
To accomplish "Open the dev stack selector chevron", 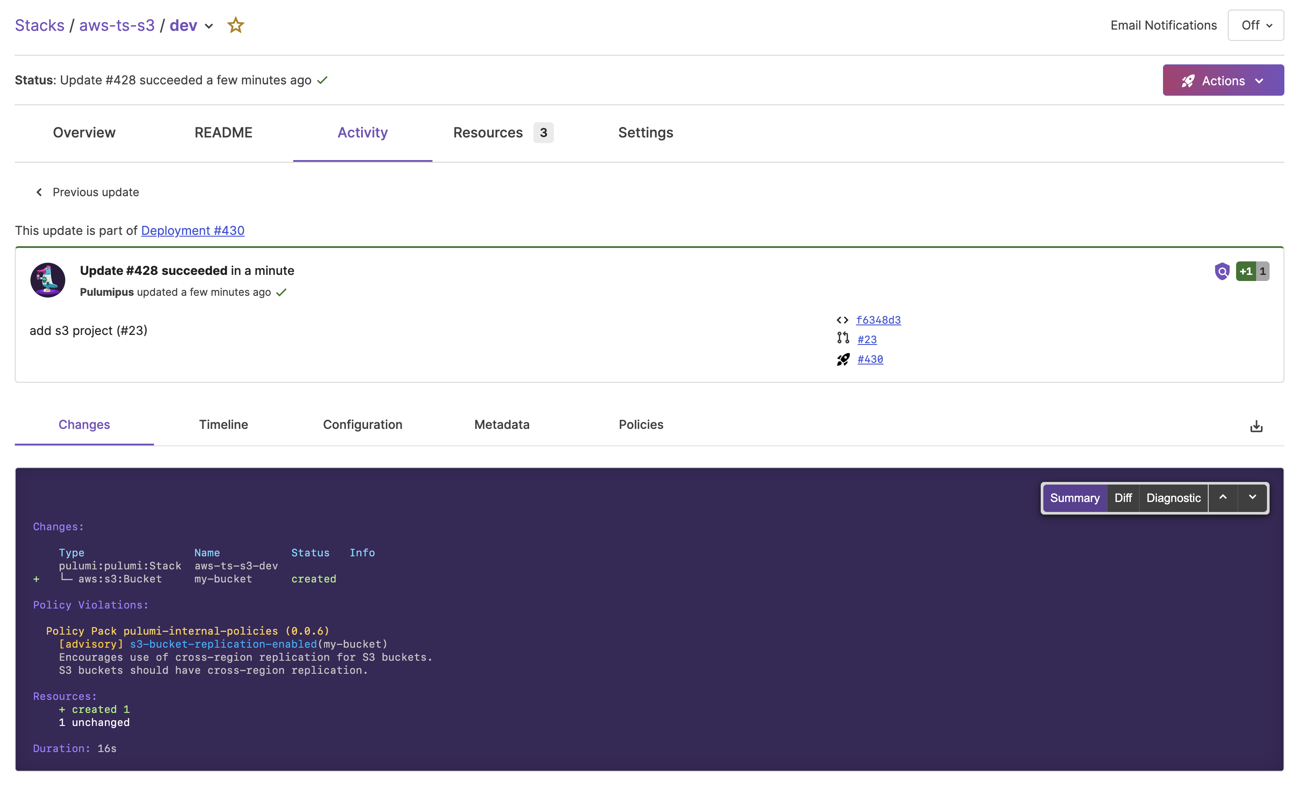I will pos(209,26).
